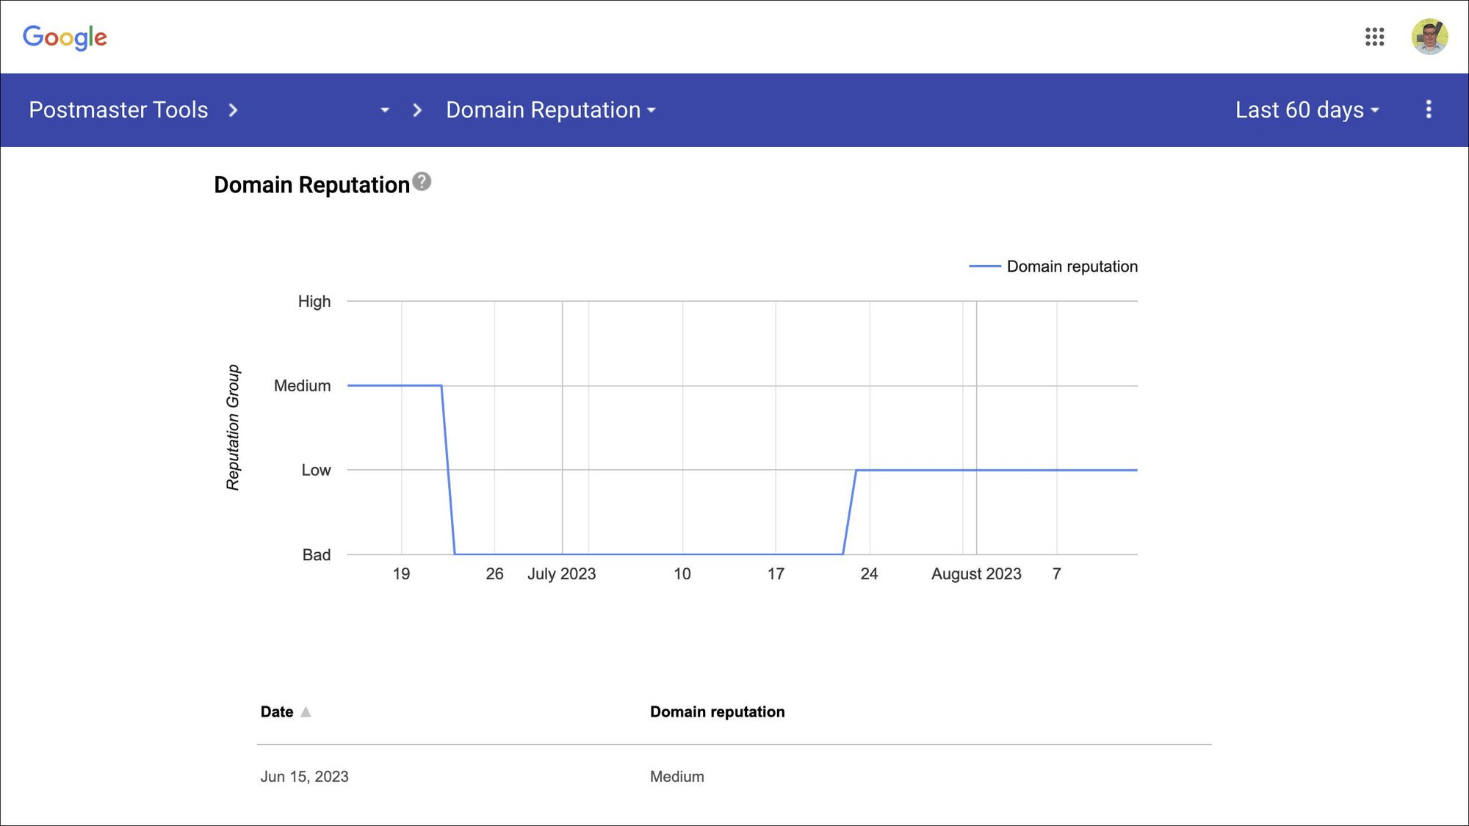Expand the Domain Reputation dashboard dropdown

click(x=551, y=109)
